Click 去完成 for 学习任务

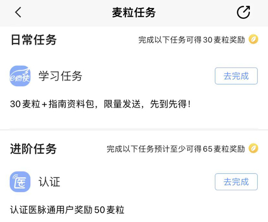click(236, 76)
